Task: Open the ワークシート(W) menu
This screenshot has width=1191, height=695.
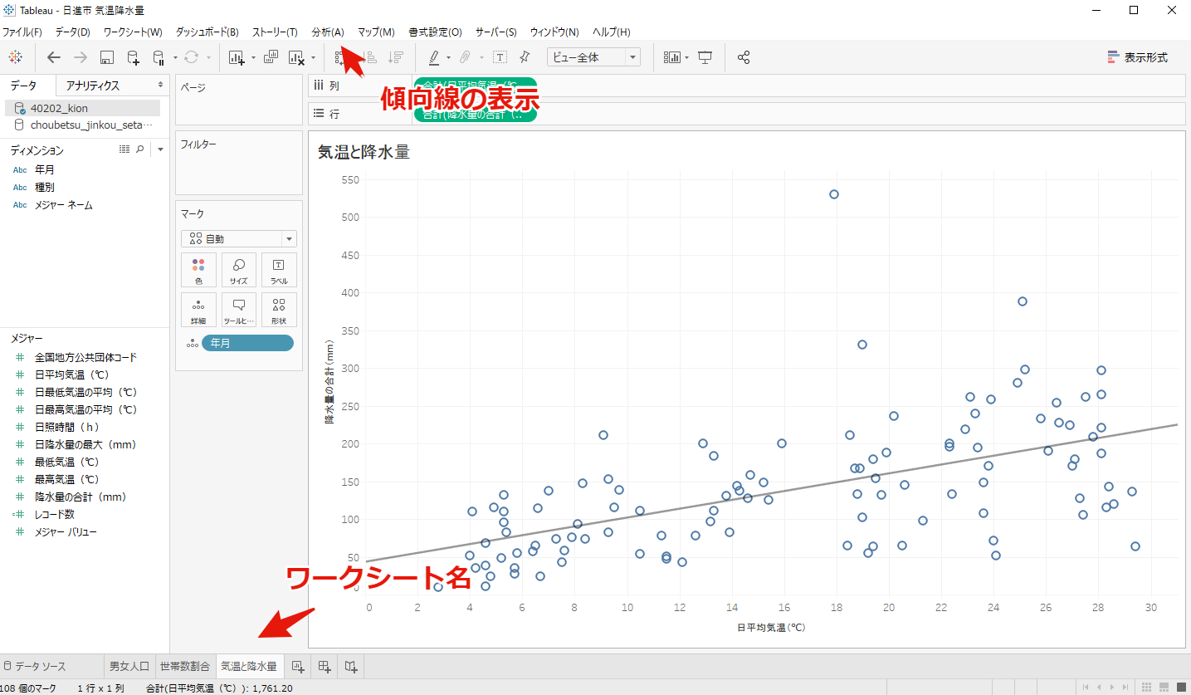Action: pyautogui.click(x=133, y=32)
